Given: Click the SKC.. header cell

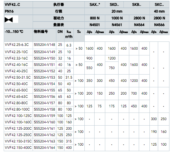Looking at the screenshot, I should point(159,5).
